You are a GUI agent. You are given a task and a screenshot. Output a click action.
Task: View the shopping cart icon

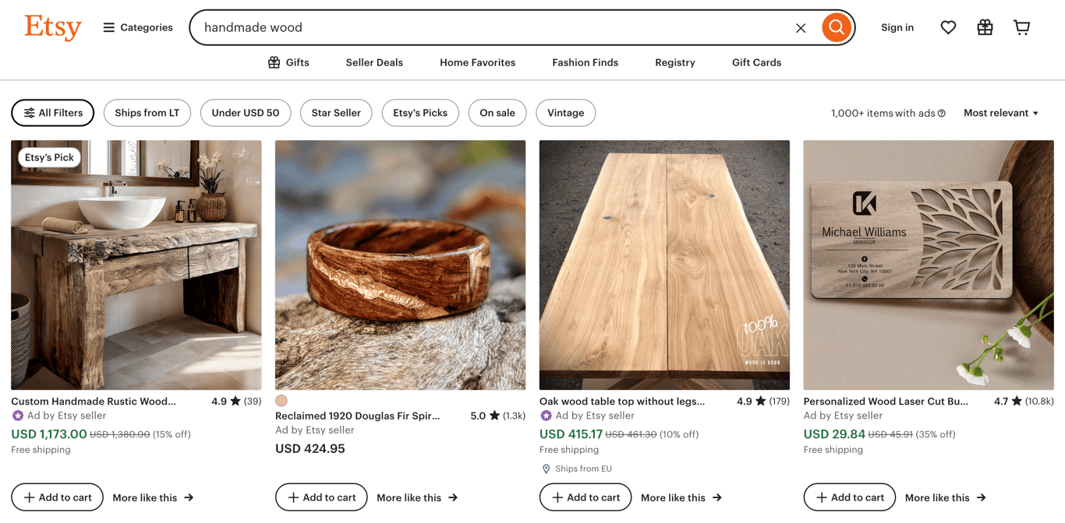tap(1021, 26)
